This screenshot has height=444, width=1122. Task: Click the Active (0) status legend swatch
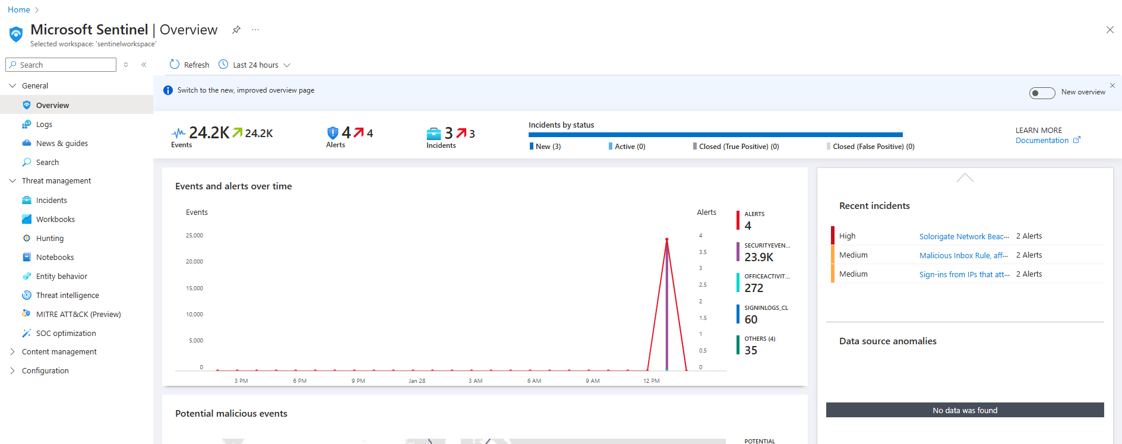point(611,146)
